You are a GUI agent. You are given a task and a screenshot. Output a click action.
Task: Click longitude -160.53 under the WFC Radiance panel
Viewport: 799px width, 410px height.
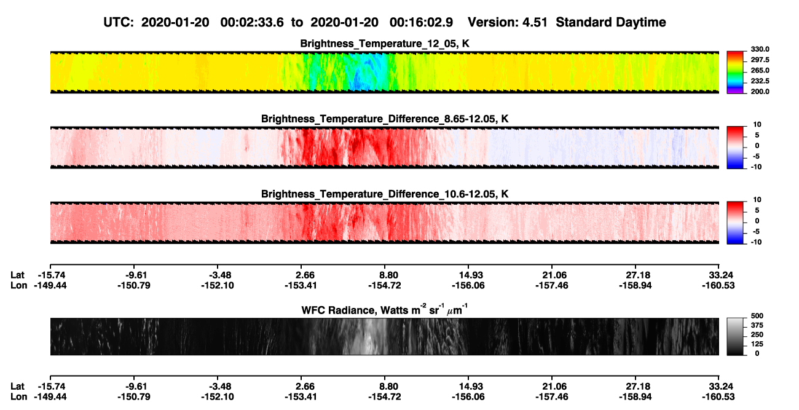(x=719, y=397)
